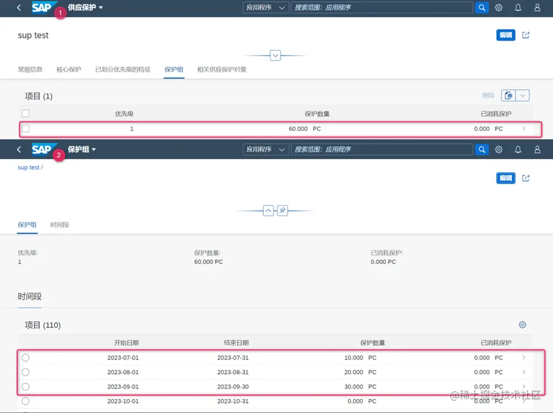Open user profile icon in 保护组 header
Screen dimensions: 553x413
[537, 150]
